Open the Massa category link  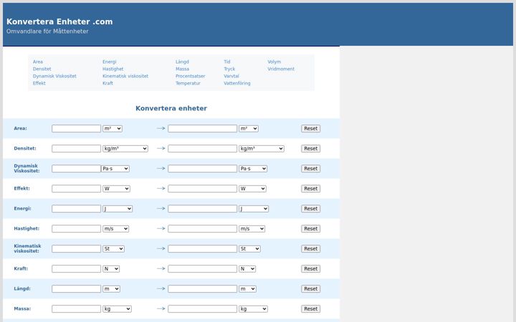182,69
